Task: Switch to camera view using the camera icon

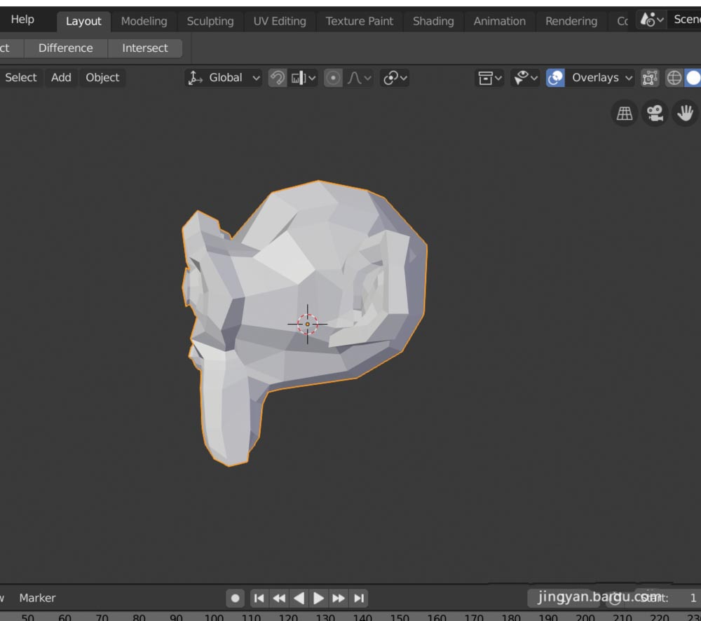Action: [655, 113]
